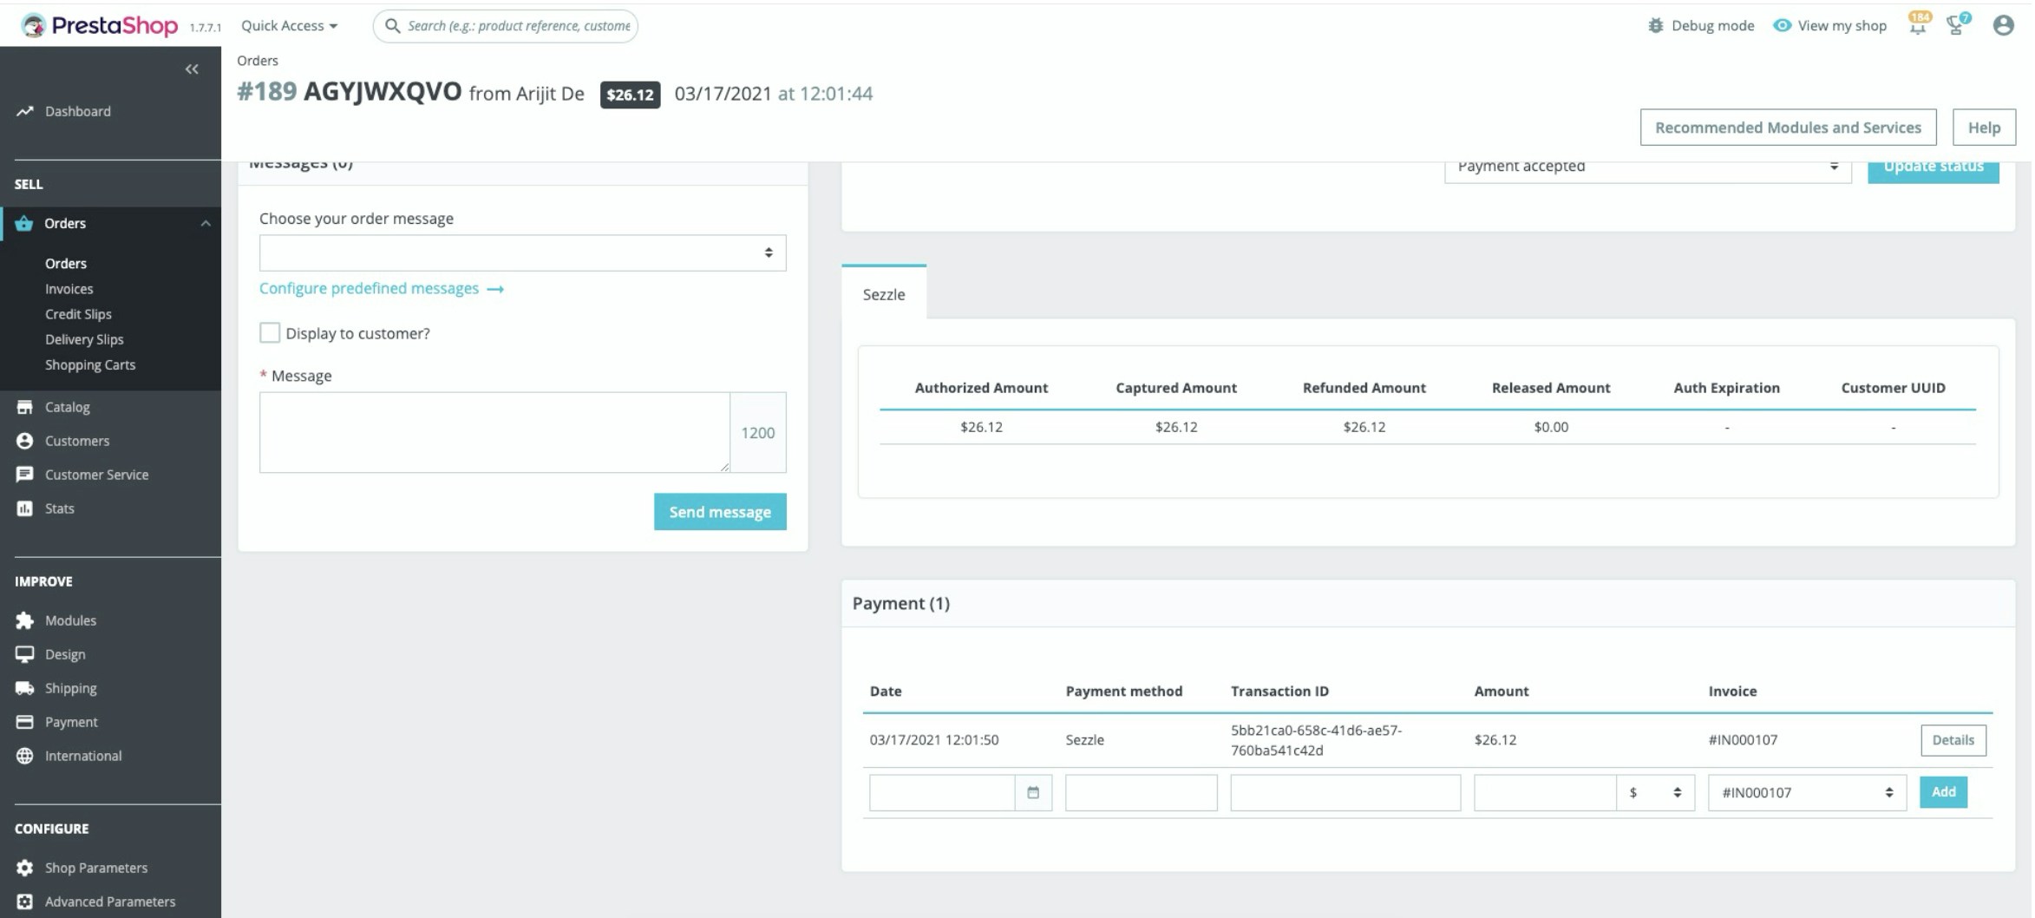This screenshot has width=2035, height=918.
Task: Click the payment date input field
Action: [x=942, y=792]
